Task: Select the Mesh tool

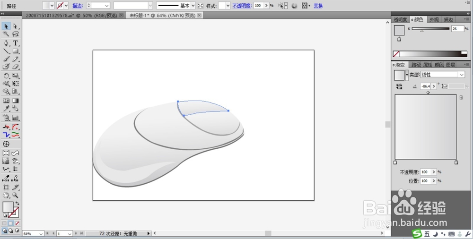Action: point(6,100)
